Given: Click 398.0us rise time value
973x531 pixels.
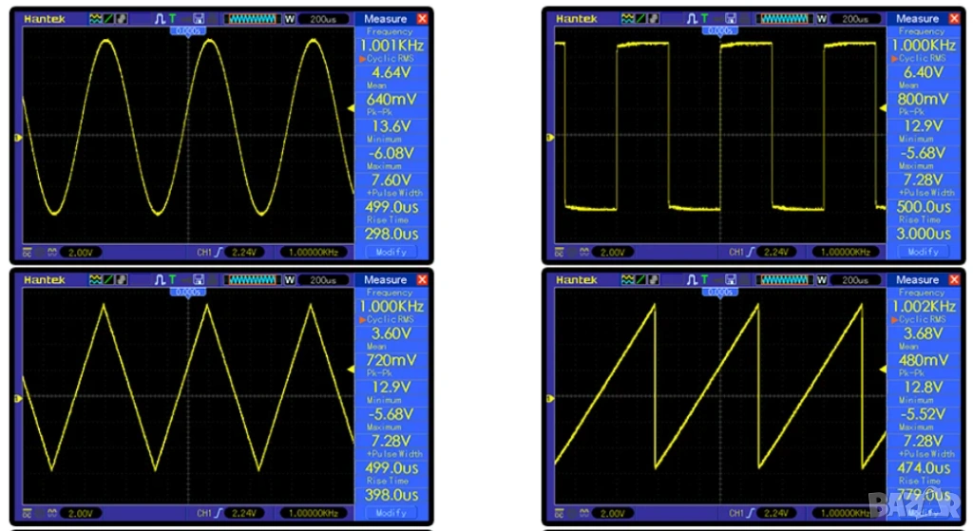Looking at the screenshot, I should tap(391, 496).
